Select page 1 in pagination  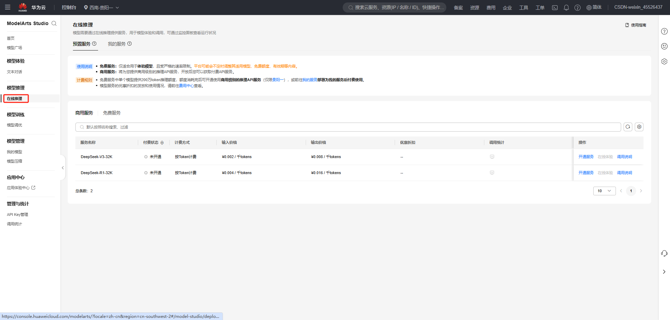[x=631, y=191]
